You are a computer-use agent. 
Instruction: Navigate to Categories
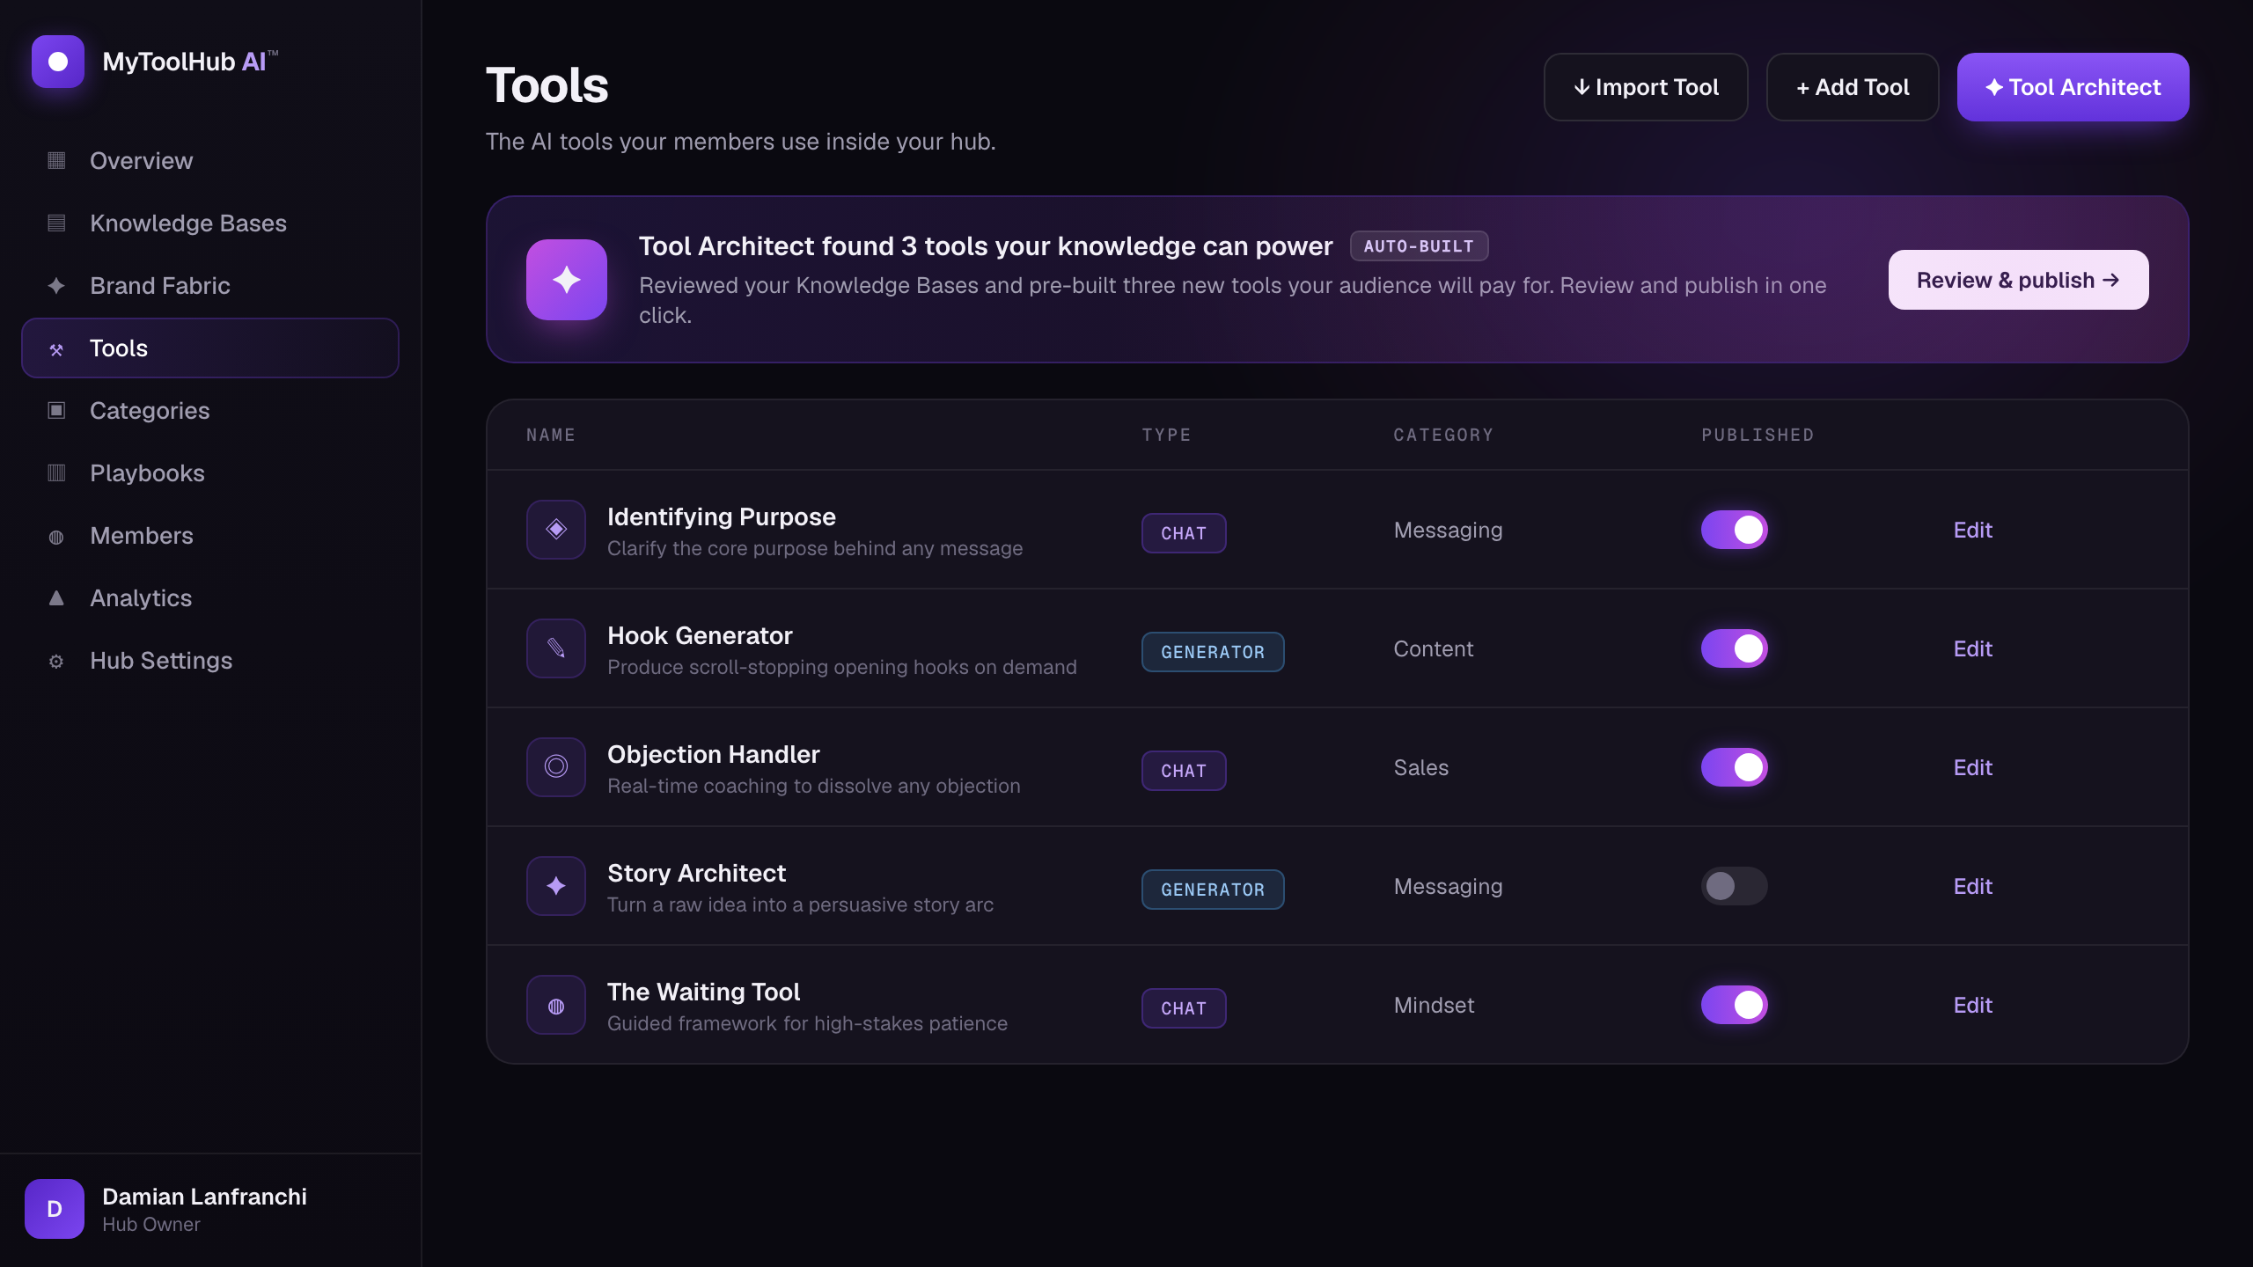coord(210,410)
